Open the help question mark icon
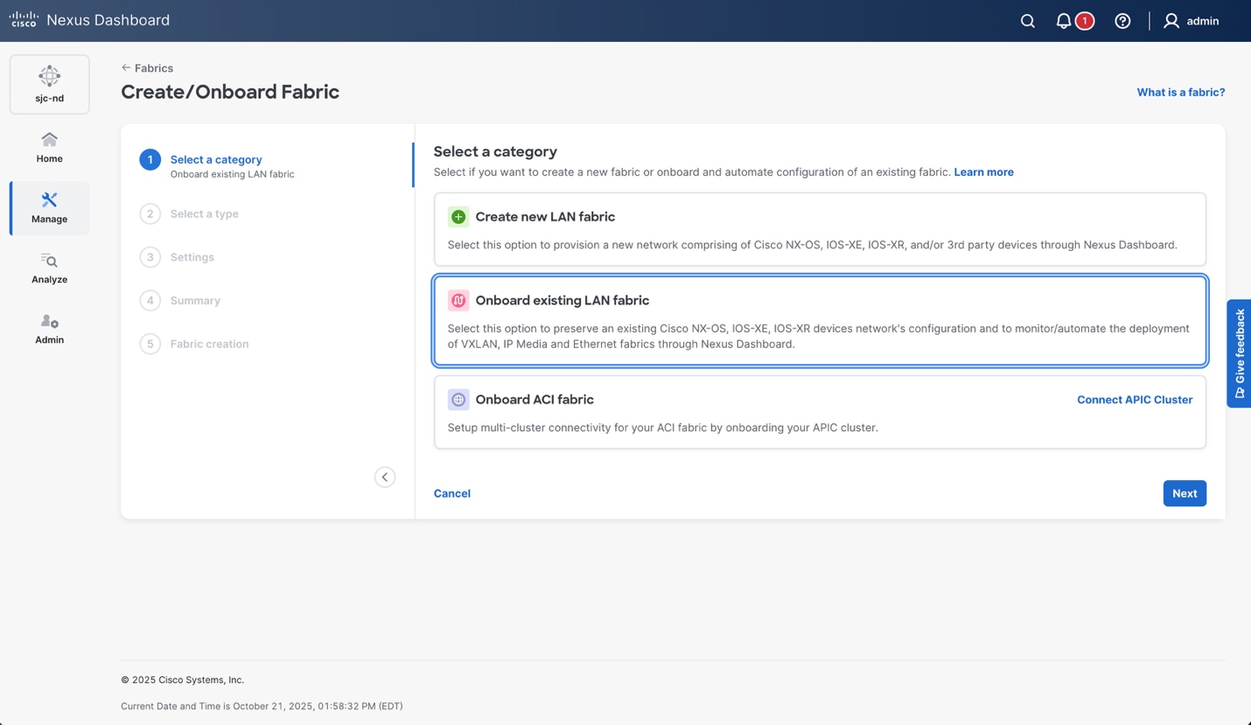The image size is (1251, 725). click(x=1122, y=21)
